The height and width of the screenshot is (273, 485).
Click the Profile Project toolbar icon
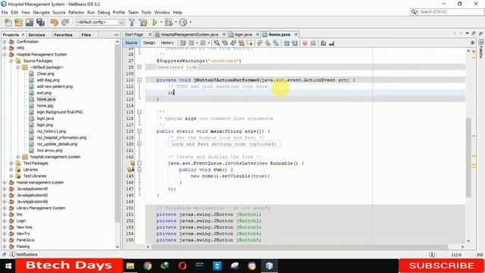[x=183, y=22]
